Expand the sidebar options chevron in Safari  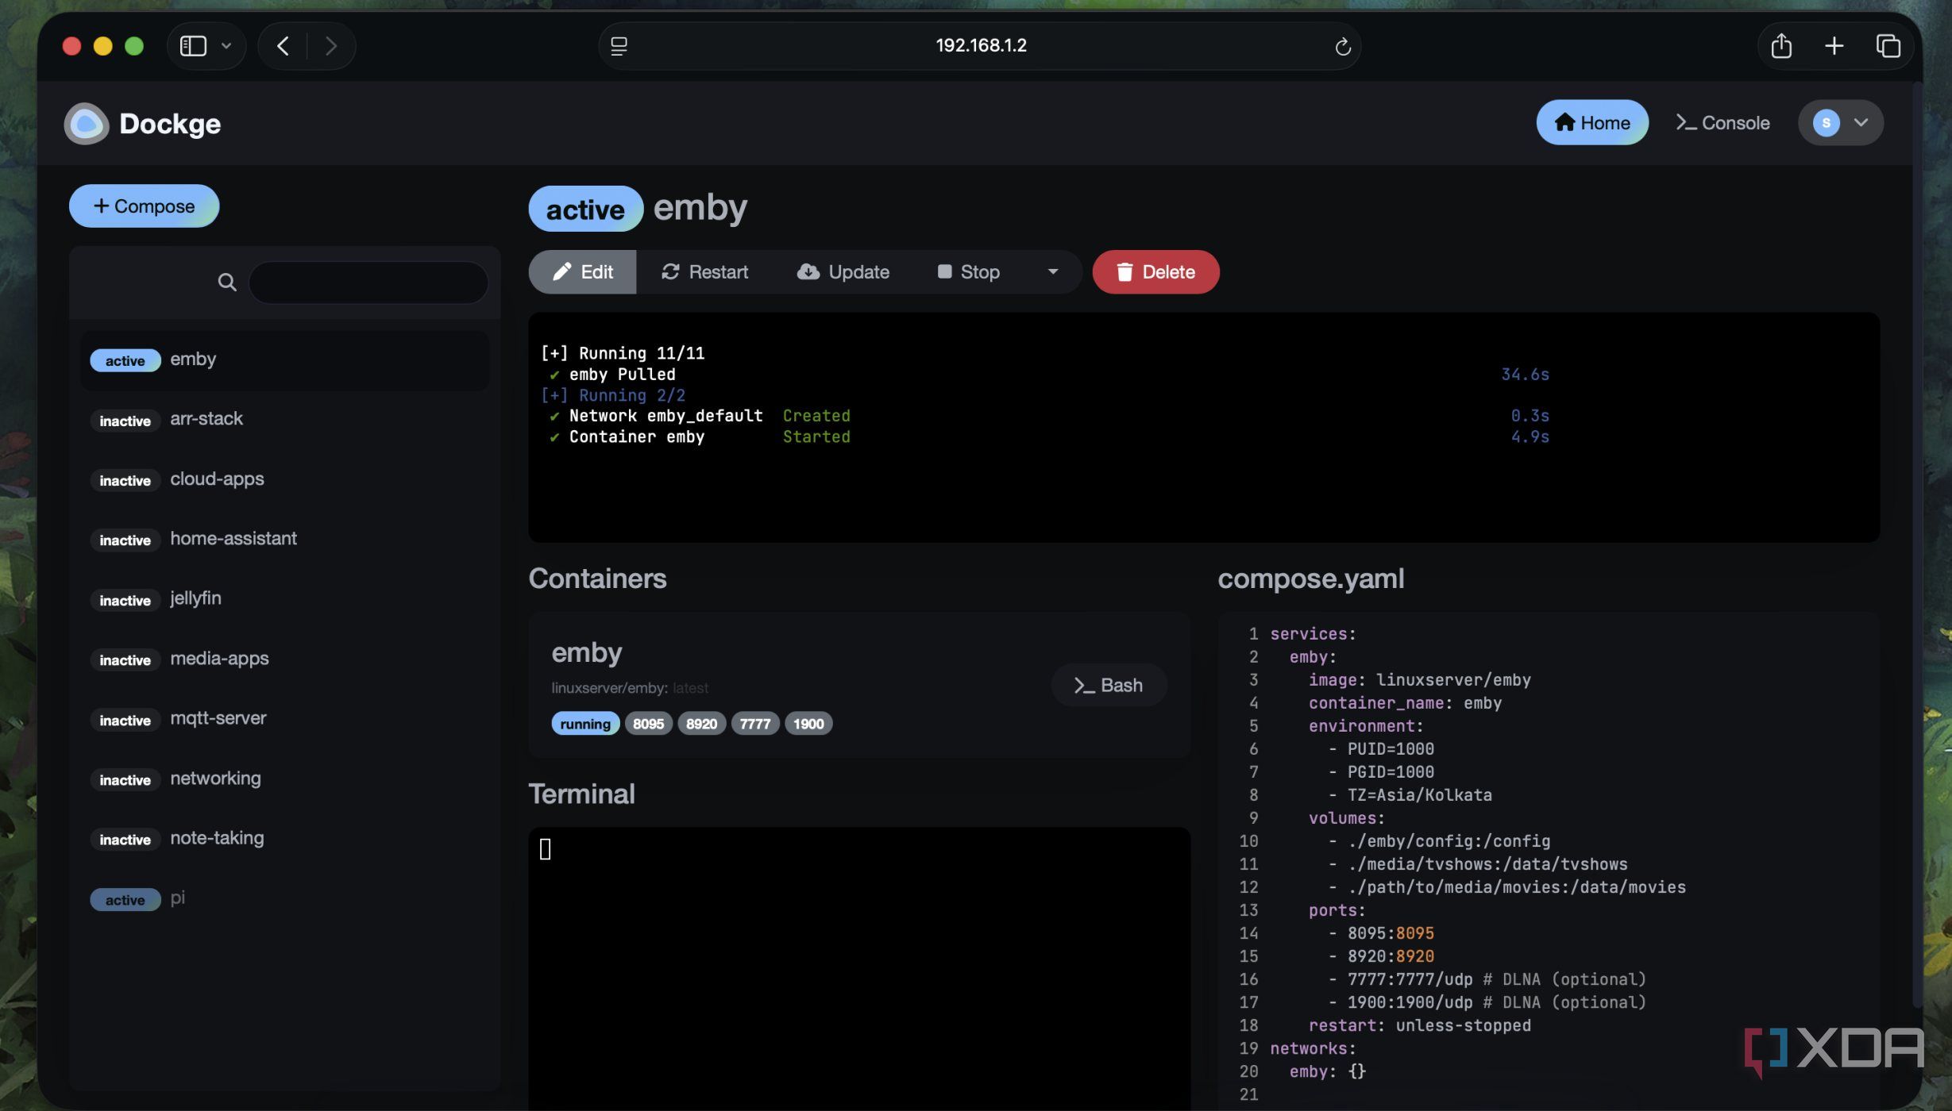pyautogui.click(x=226, y=46)
